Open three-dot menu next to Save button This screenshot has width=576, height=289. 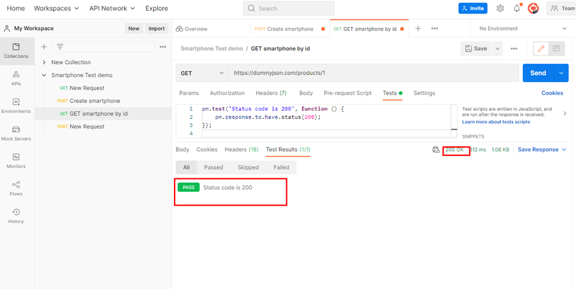514,48
